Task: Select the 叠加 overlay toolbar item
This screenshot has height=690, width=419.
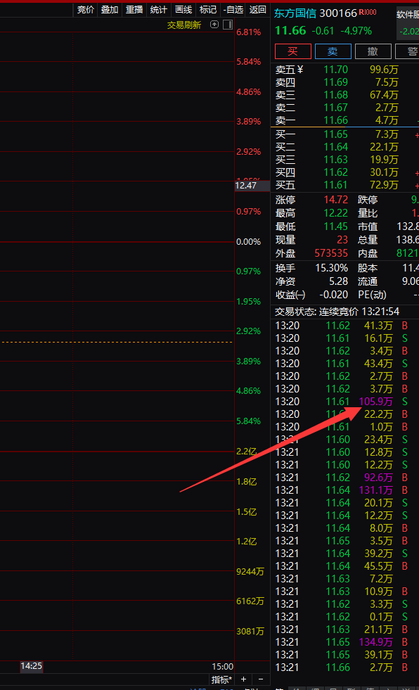Action: tap(110, 10)
